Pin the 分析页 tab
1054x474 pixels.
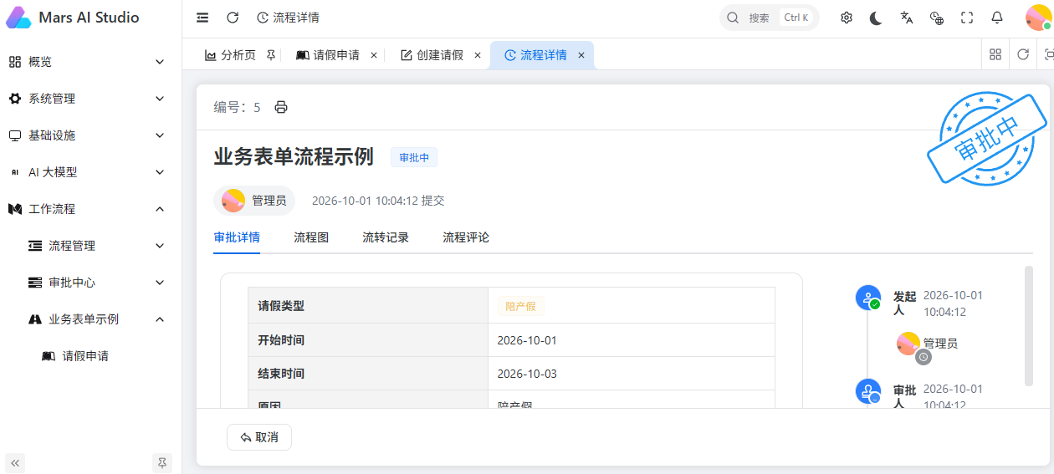tap(270, 55)
